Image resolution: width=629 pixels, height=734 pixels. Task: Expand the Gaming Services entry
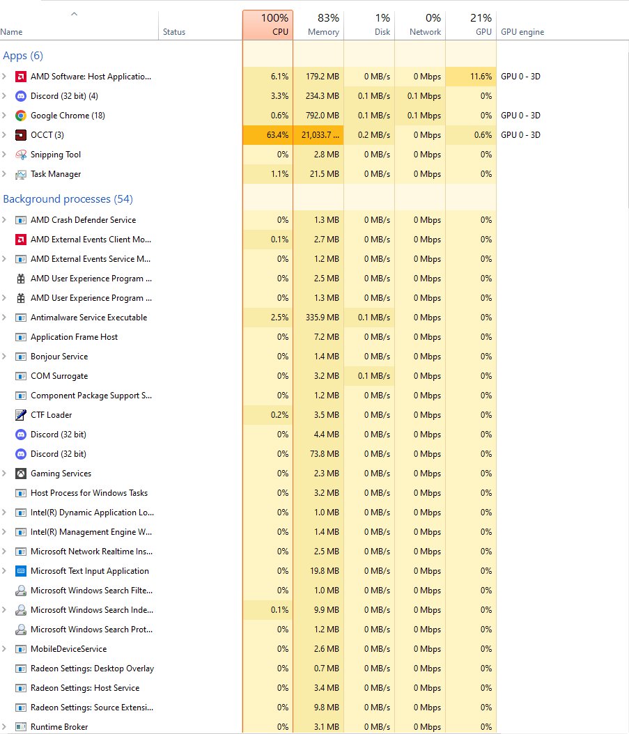pos(4,474)
